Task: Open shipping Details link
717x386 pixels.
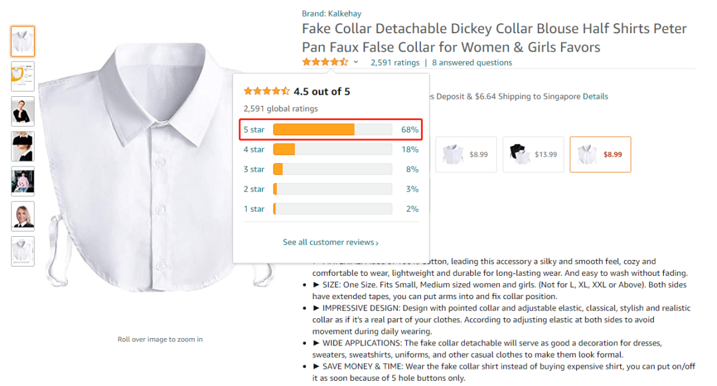Action: [x=596, y=96]
